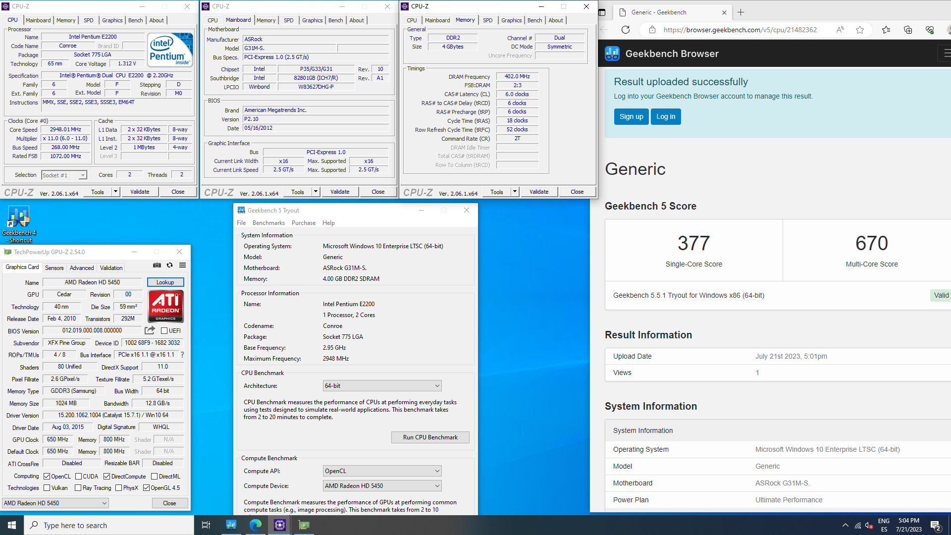Open the Compute Device dropdown
Image resolution: width=951 pixels, height=535 pixels.
(382, 486)
